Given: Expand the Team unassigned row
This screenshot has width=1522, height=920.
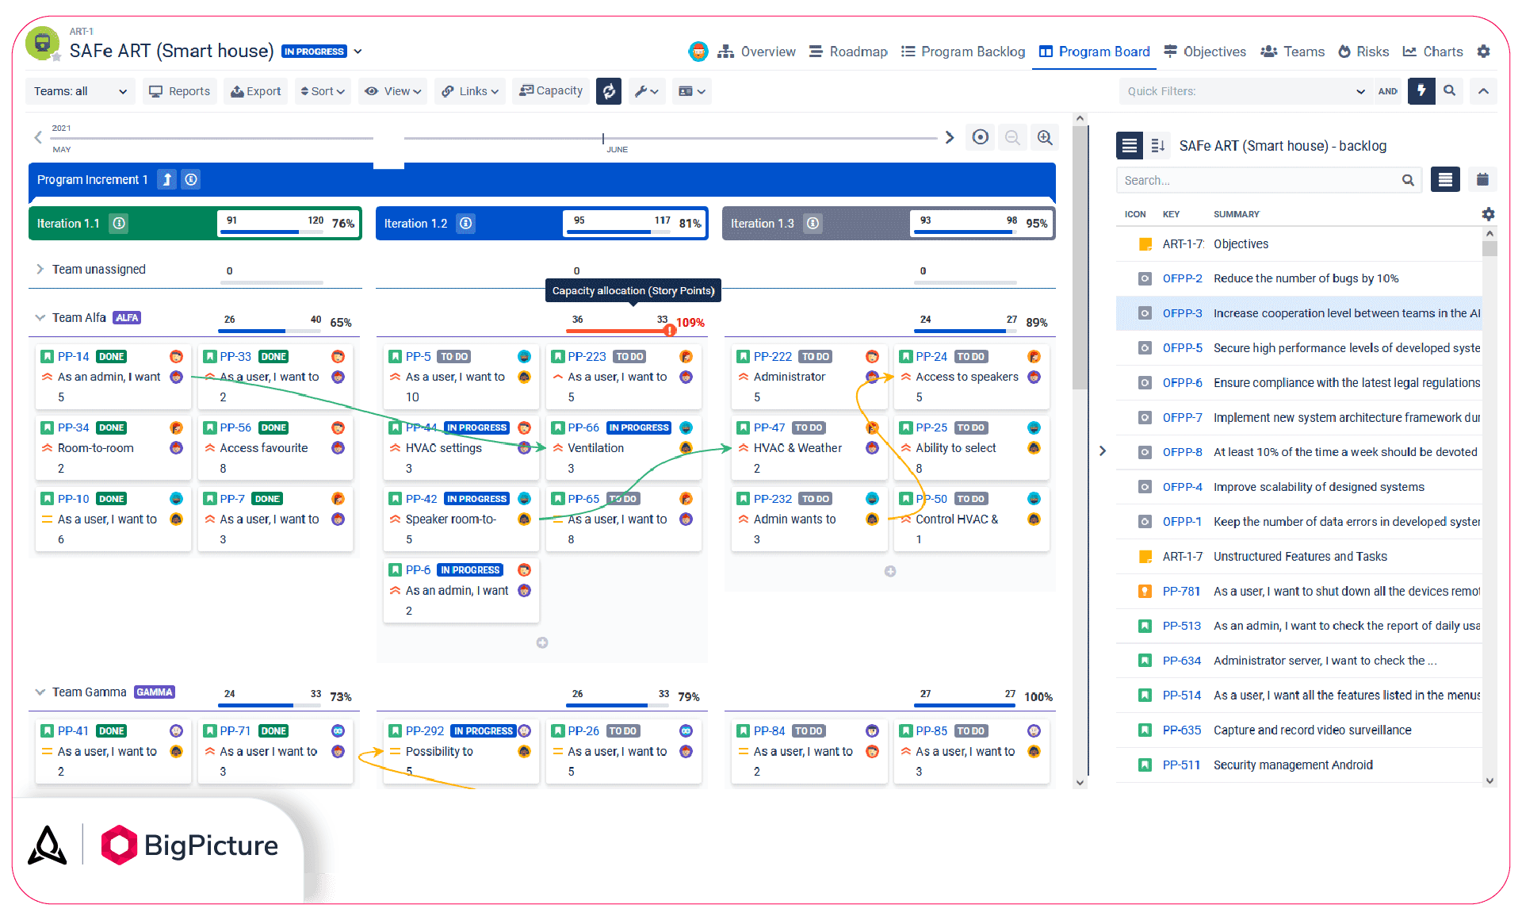Looking at the screenshot, I should click(40, 270).
